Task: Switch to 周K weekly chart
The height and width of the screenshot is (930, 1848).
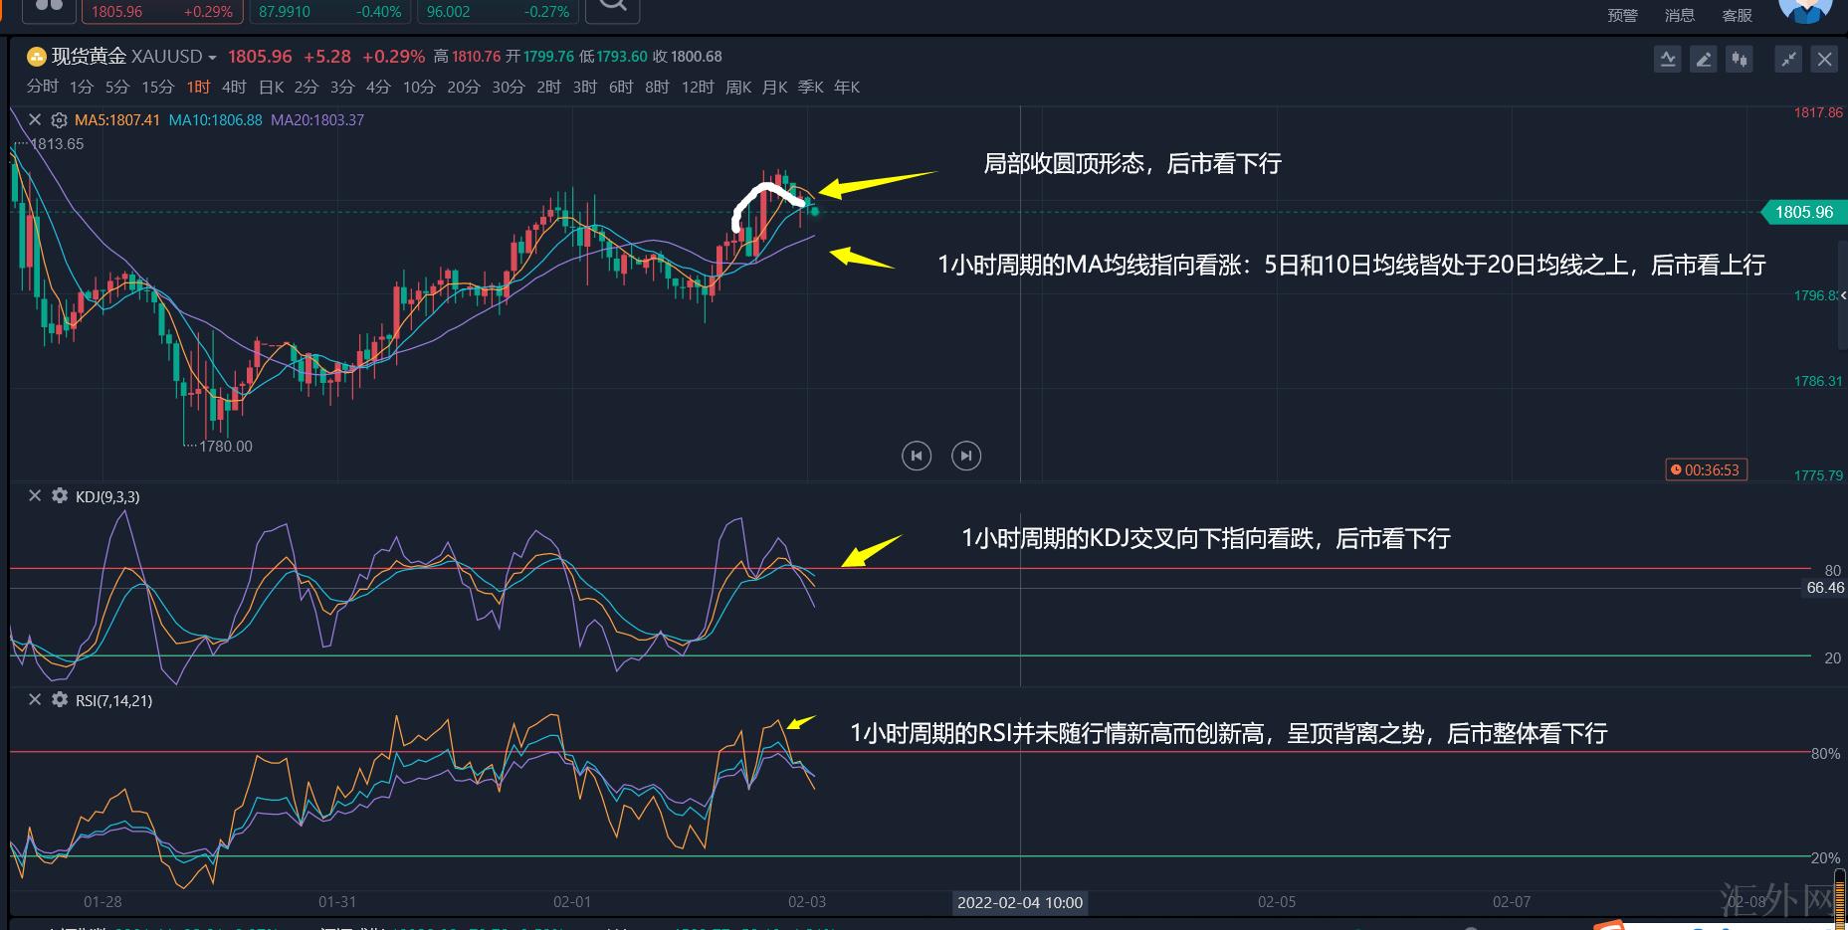Action: point(738,87)
